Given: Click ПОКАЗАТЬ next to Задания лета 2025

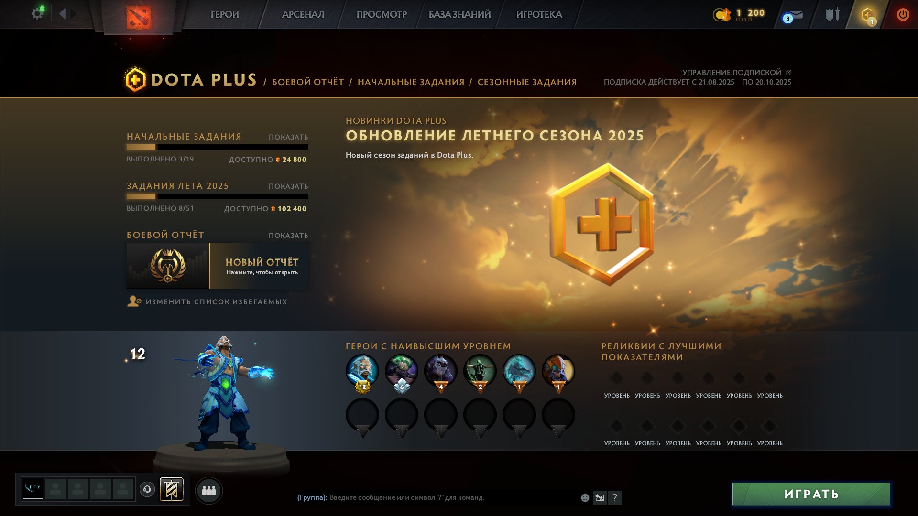Looking at the screenshot, I should (288, 186).
